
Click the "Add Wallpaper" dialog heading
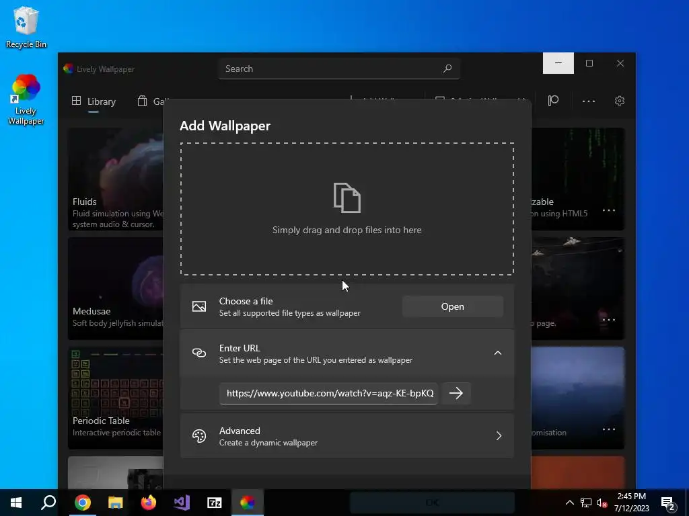(225, 126)
